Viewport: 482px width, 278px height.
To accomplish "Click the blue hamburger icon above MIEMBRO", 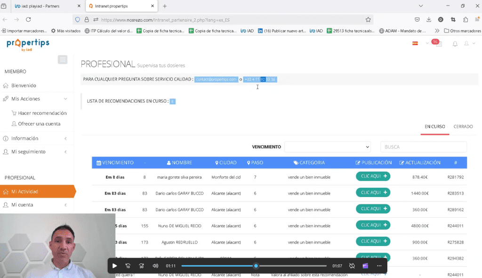I will 63,59.
